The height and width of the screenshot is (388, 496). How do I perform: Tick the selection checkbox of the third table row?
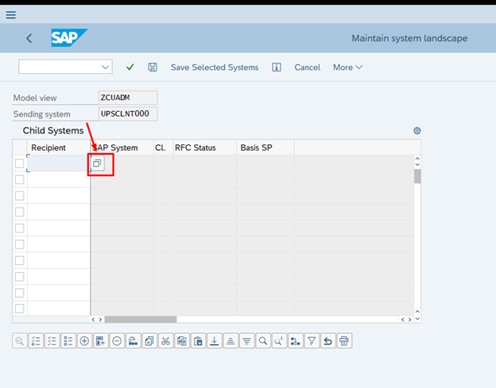point(20,196)
